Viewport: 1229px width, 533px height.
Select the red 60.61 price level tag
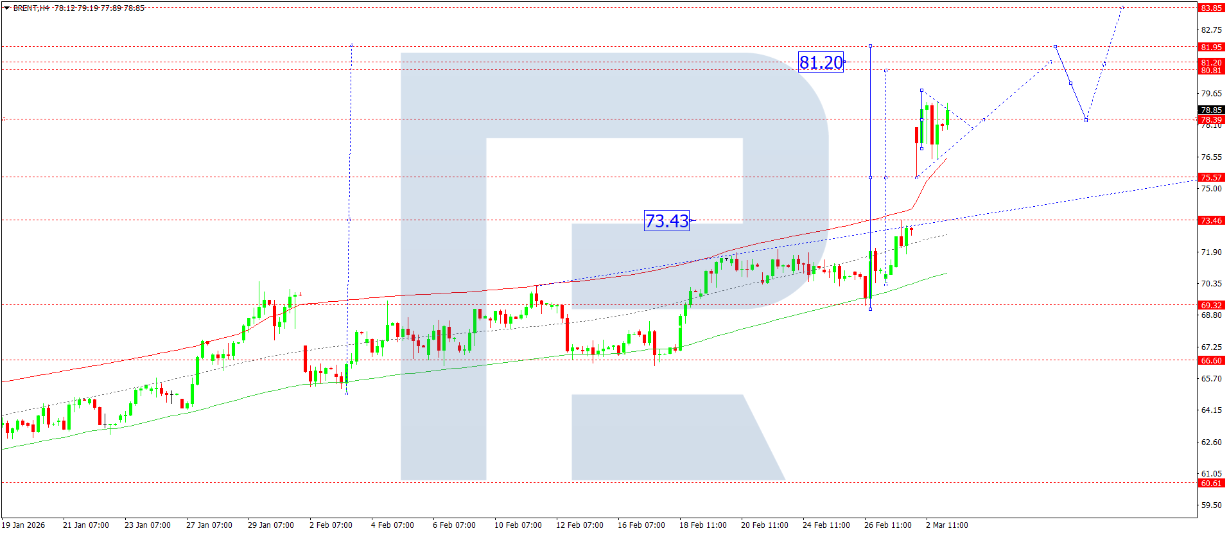(x=1211, y=484)
